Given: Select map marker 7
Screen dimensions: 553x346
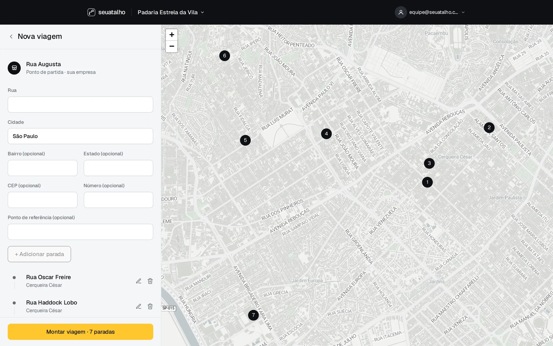Looking at the screenshot, I should click(253, 315).
